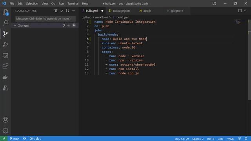Viewport: 251px width, 141px height.
Task: Select the Source Control activity icon
Action: [5, 34]
